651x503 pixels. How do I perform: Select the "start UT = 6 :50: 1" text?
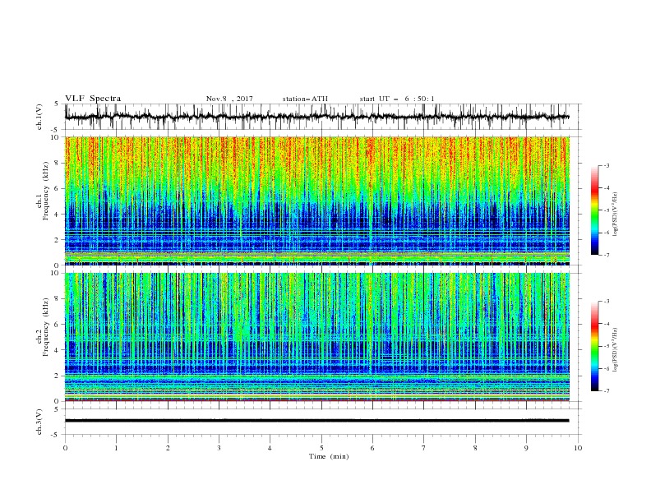(x=397, y=99)
